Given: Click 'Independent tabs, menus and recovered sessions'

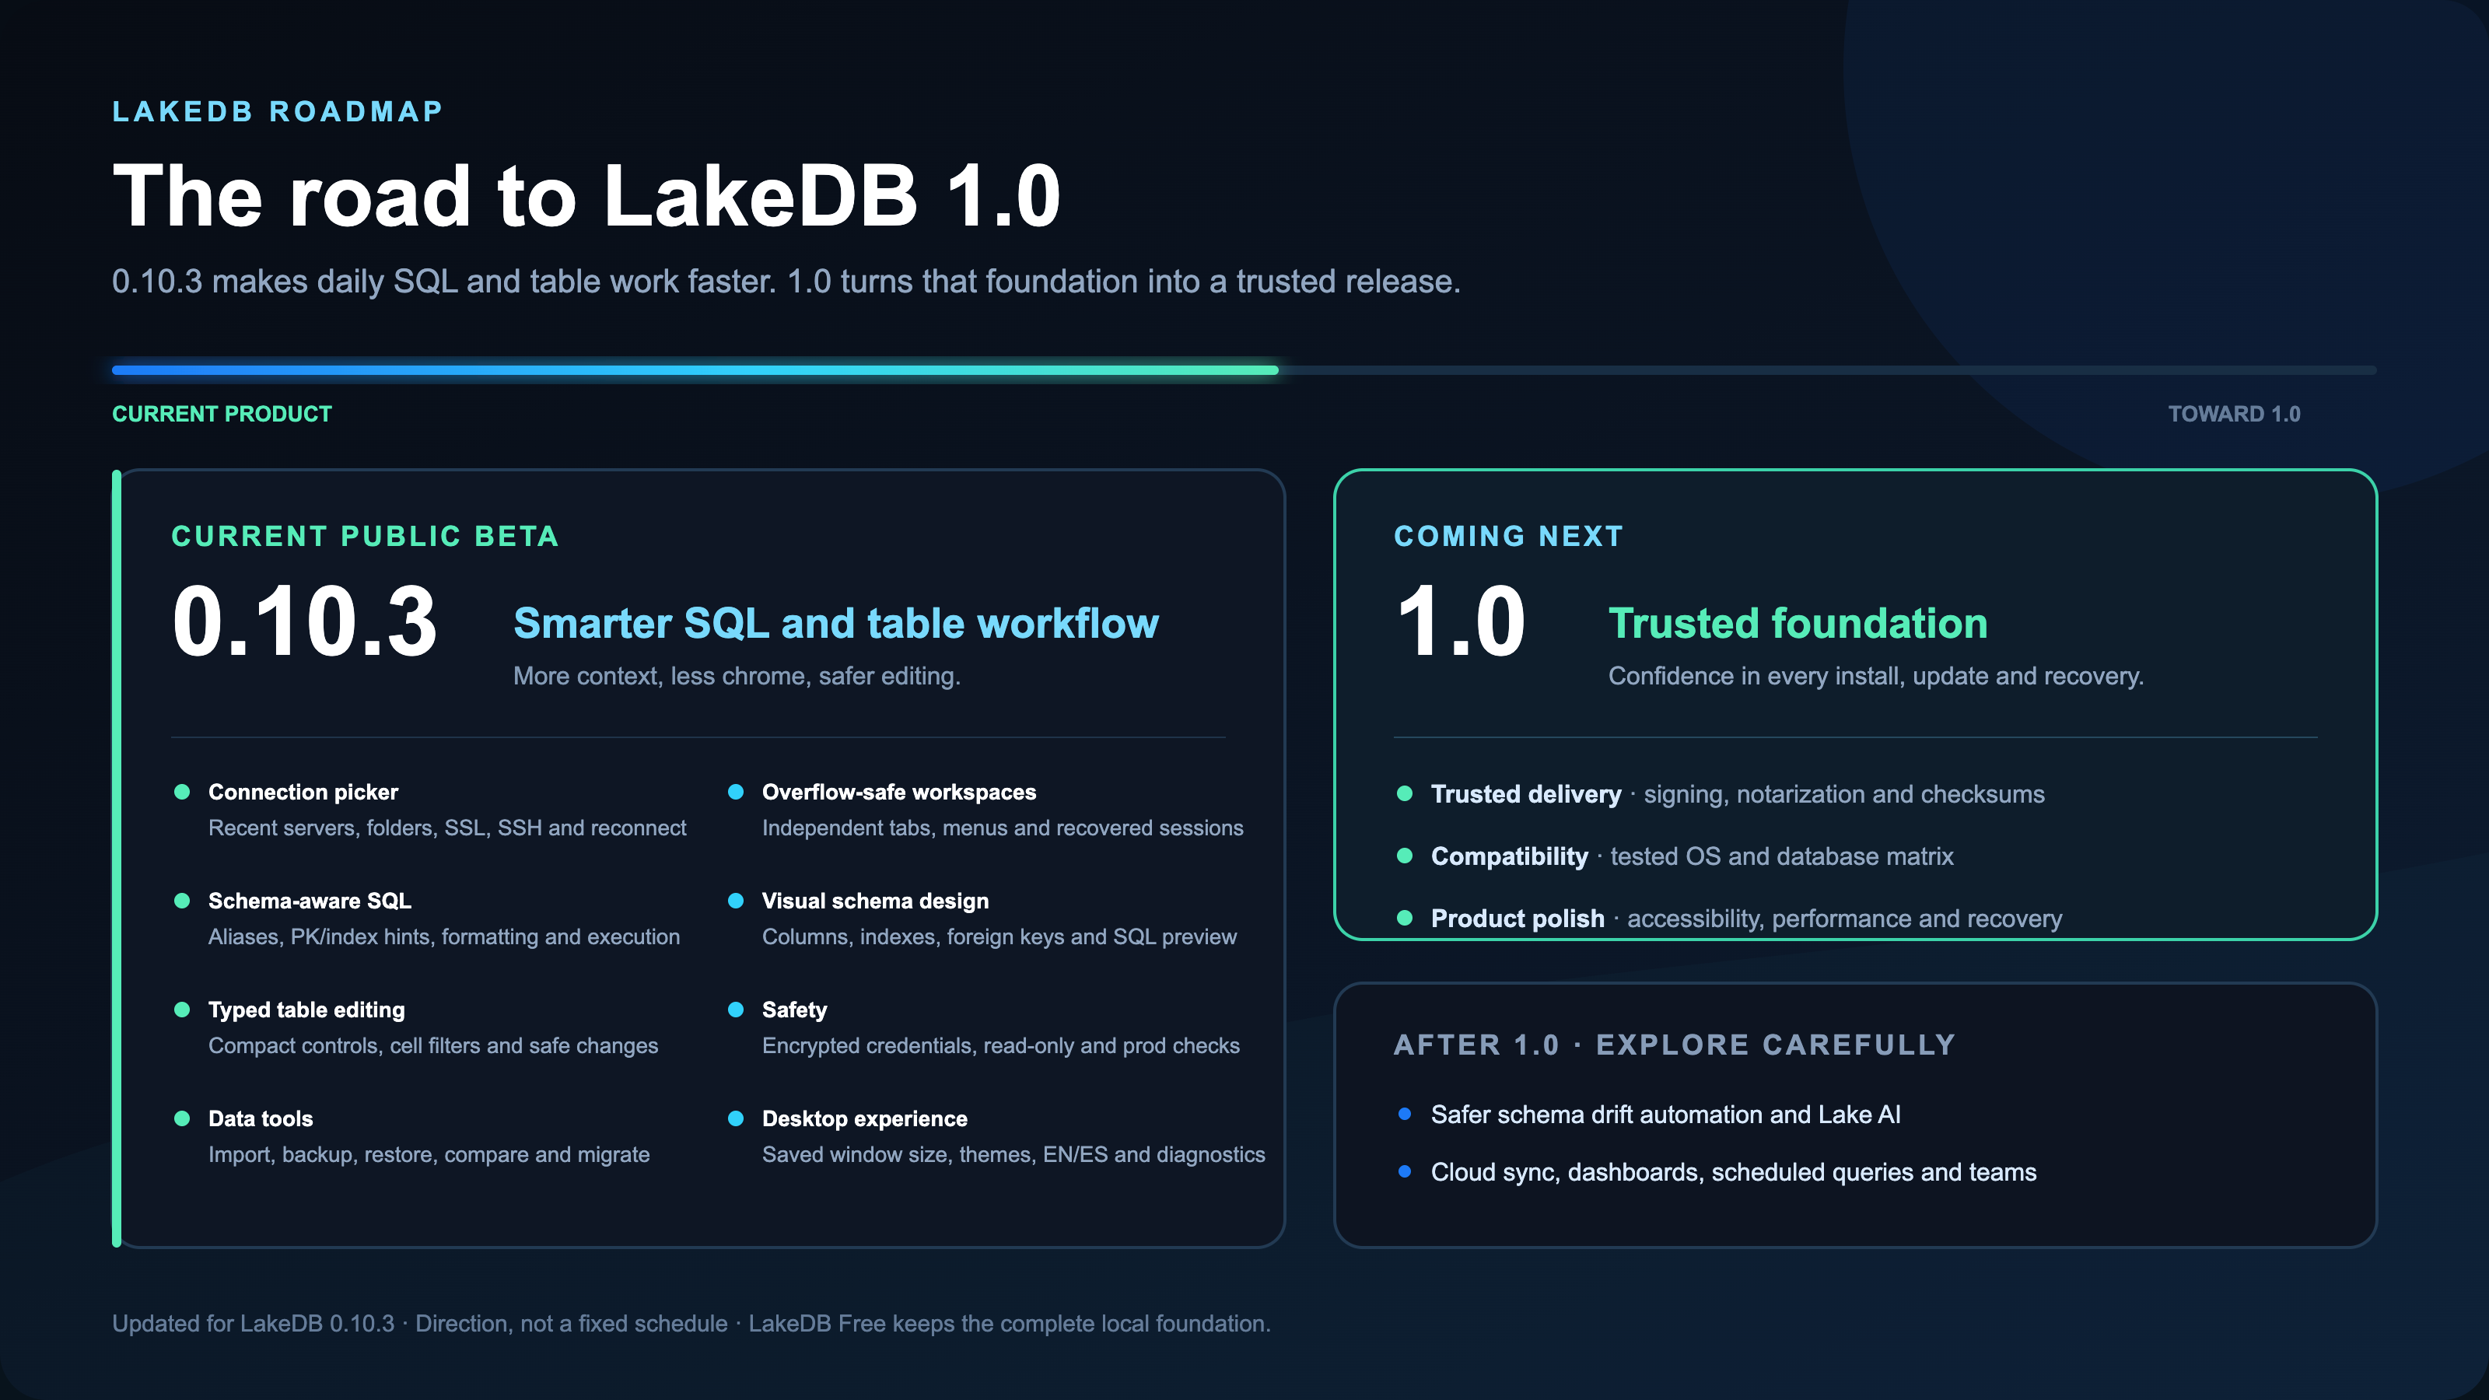Looking at the screenshot, I should tap(1002, 828).
